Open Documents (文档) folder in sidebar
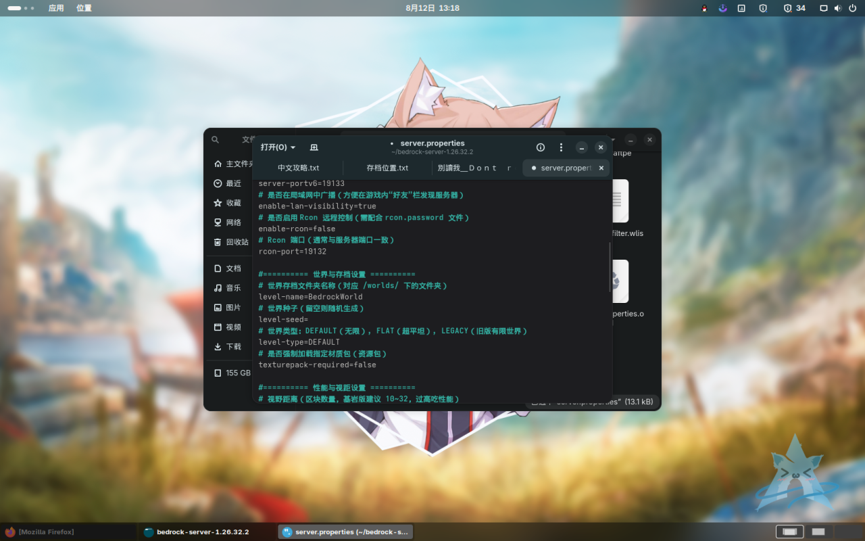865x541 pixels. tap(228, 268)
